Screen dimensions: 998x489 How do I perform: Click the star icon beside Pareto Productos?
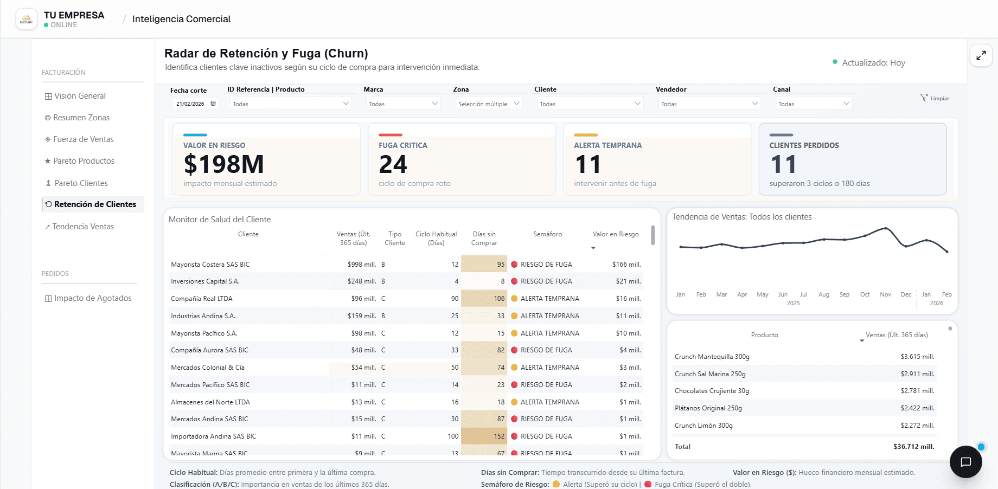coord(48,161)
